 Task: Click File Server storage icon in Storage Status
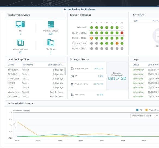pos(72,95)
